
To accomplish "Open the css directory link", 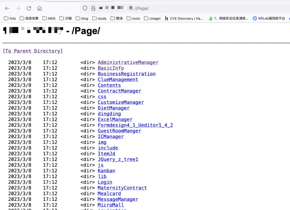I will click(102, 97).
